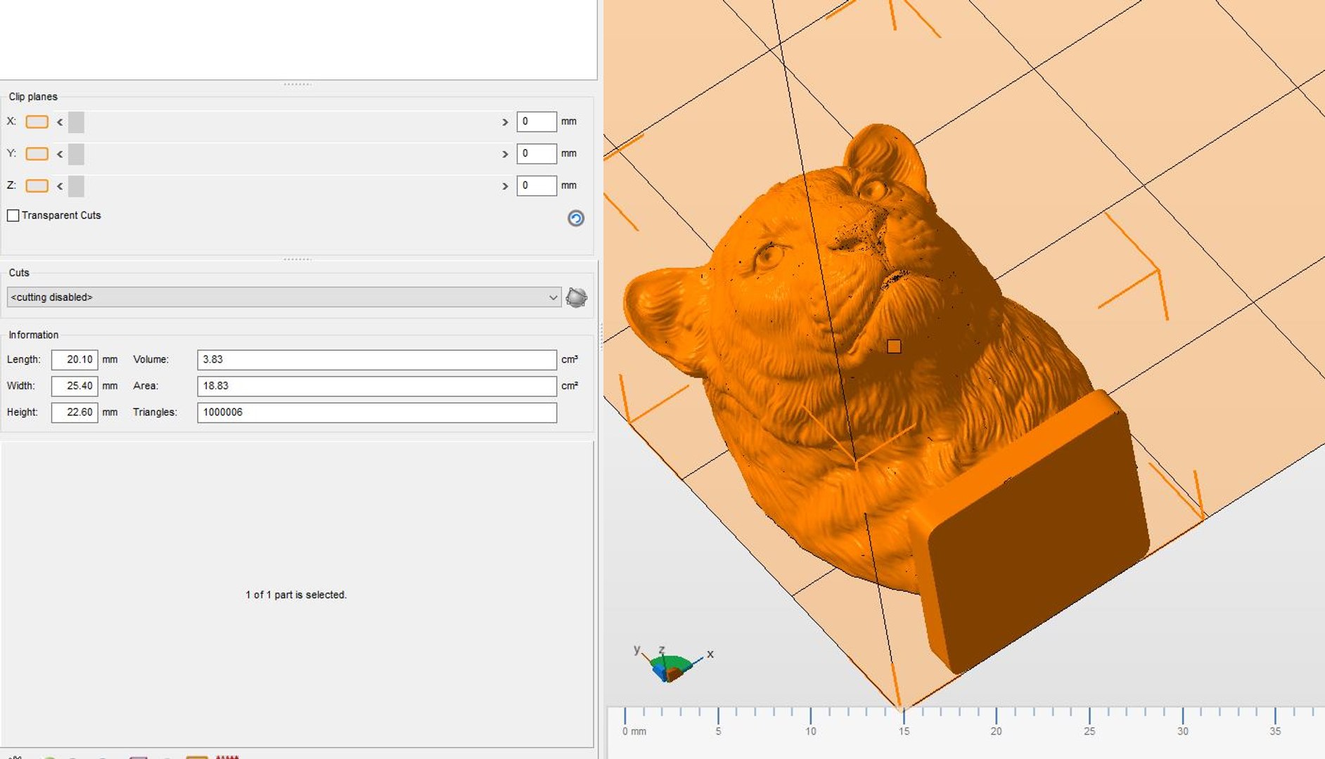
Task: Click the 'Clip planes' section heading
Action: (x=33, y=96)
